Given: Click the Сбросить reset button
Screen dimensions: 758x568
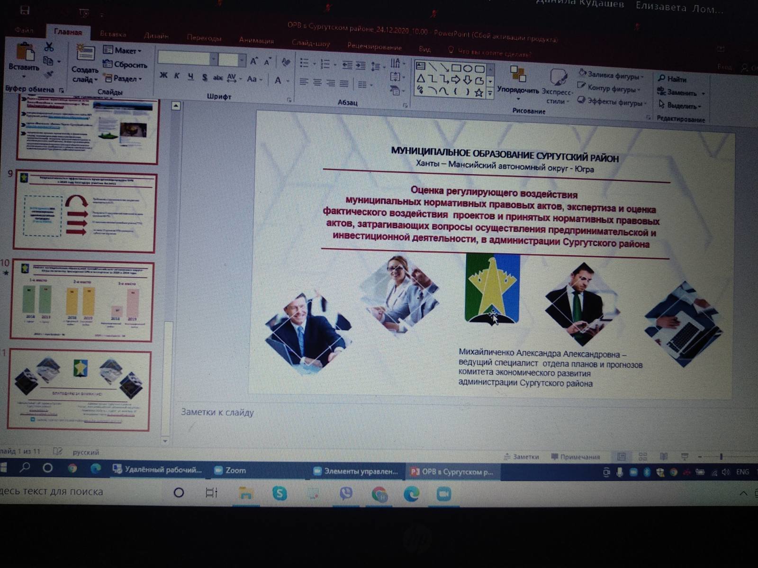Looking at the screenshot, I should coord(126,64).
